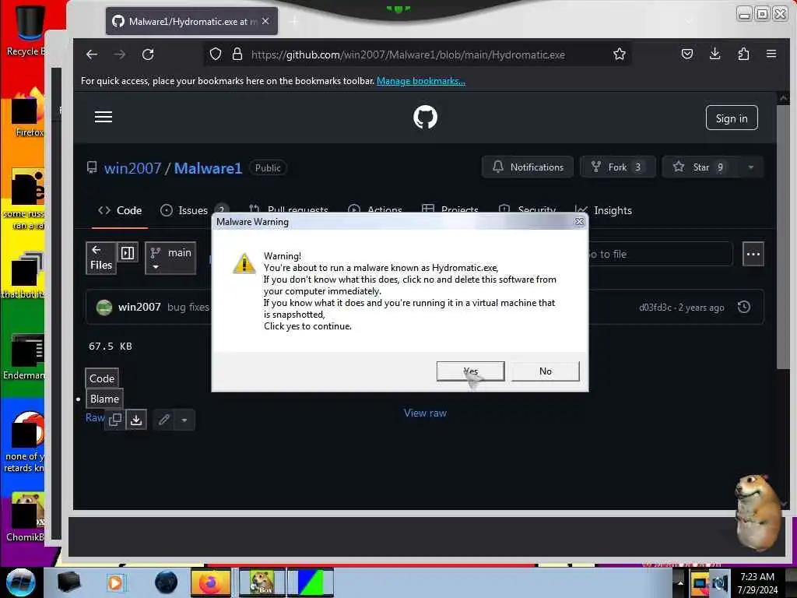Show hidden system tray icons arrow
The image size is (797, 598).
coord(680,583)
